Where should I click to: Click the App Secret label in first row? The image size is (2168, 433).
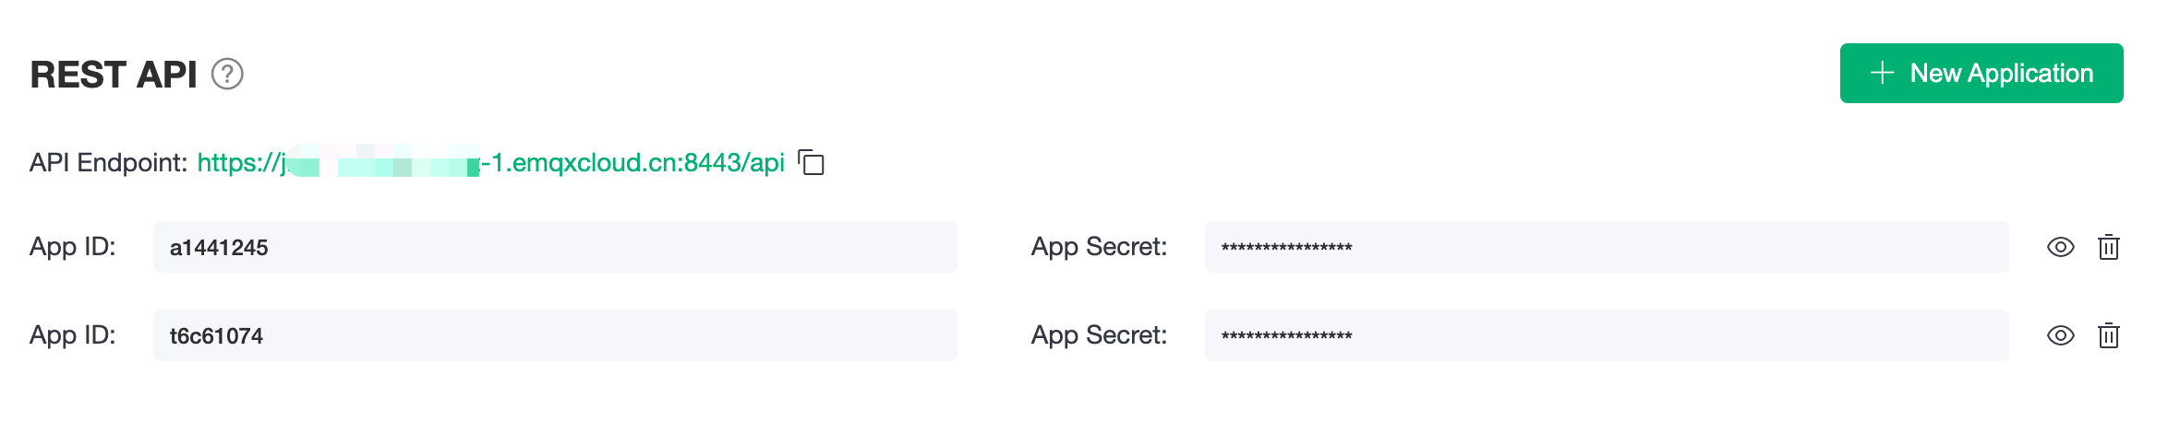pos(1099,247)
